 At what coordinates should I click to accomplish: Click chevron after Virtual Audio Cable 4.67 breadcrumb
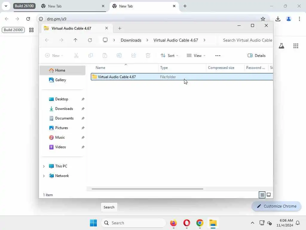point(204,40)
